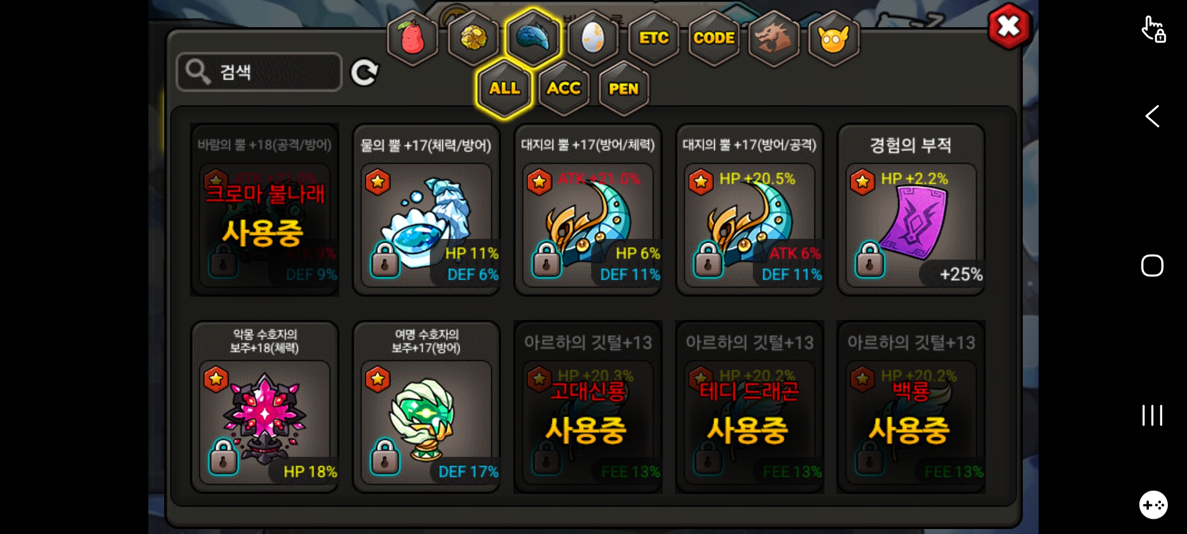Click the refresh arrow next to search
Screen dimensions: 1187x534
(x=365, y=73)
